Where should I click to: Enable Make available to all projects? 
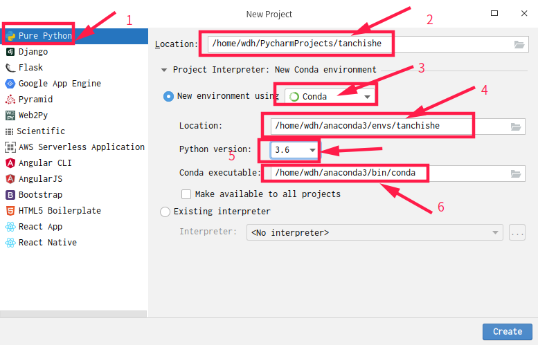pyautogui.click(x=186, y=194)
